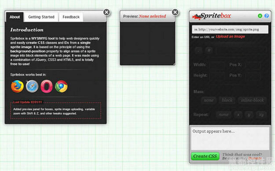
Task: Click the Safari compass icon
Action: pyautogui.click(x=32, y=86)
